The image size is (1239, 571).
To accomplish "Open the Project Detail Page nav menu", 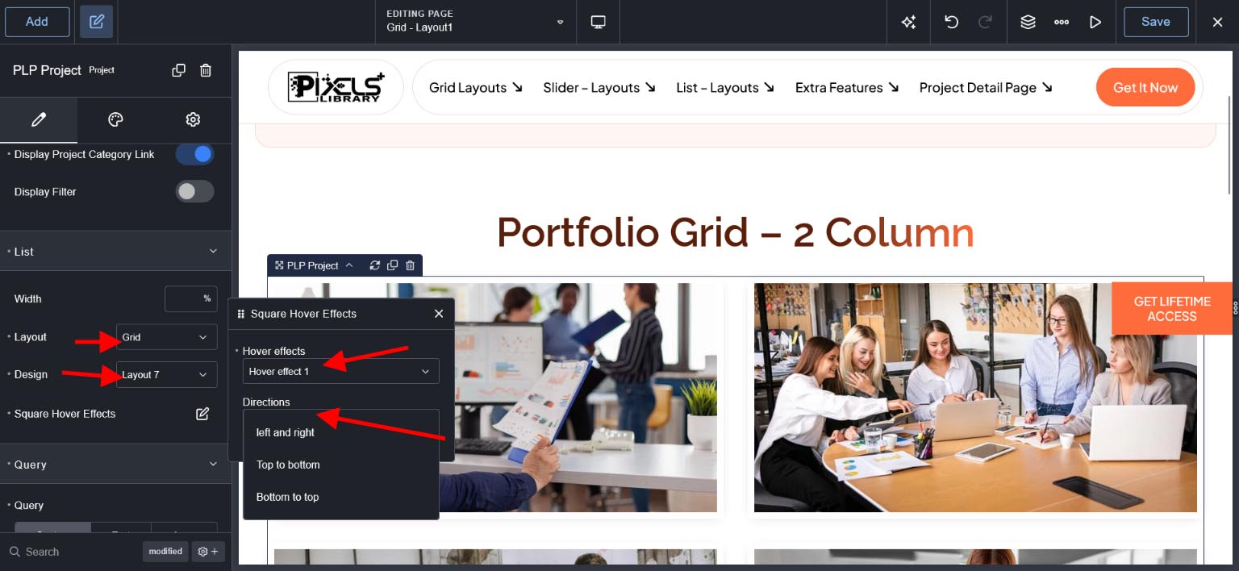I will 986,87.
